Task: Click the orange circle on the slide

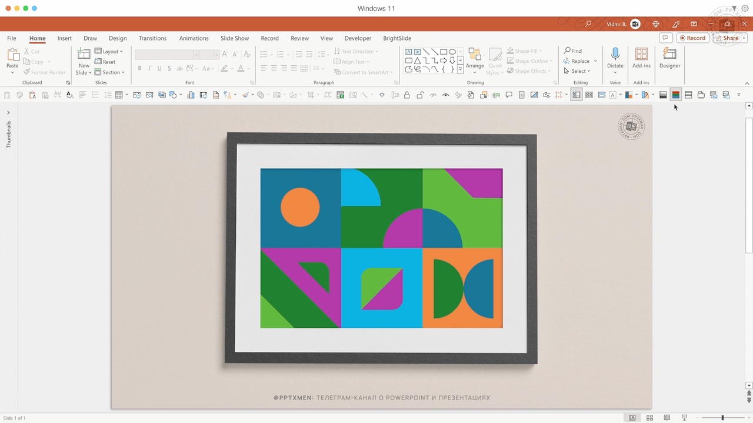Action: [x=300, y=207]
